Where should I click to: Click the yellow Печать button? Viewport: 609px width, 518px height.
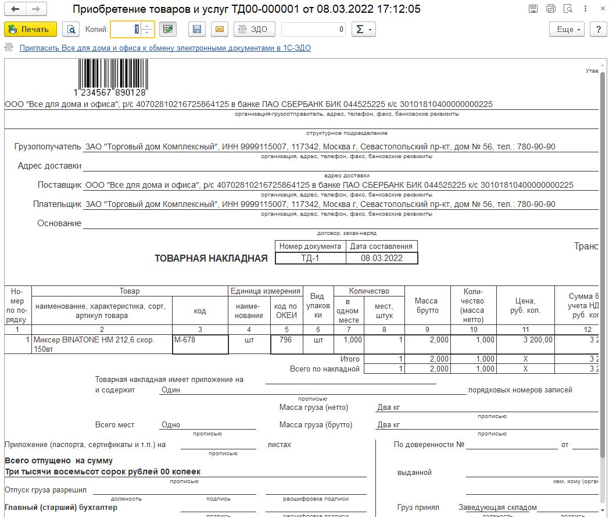[30, 29]
